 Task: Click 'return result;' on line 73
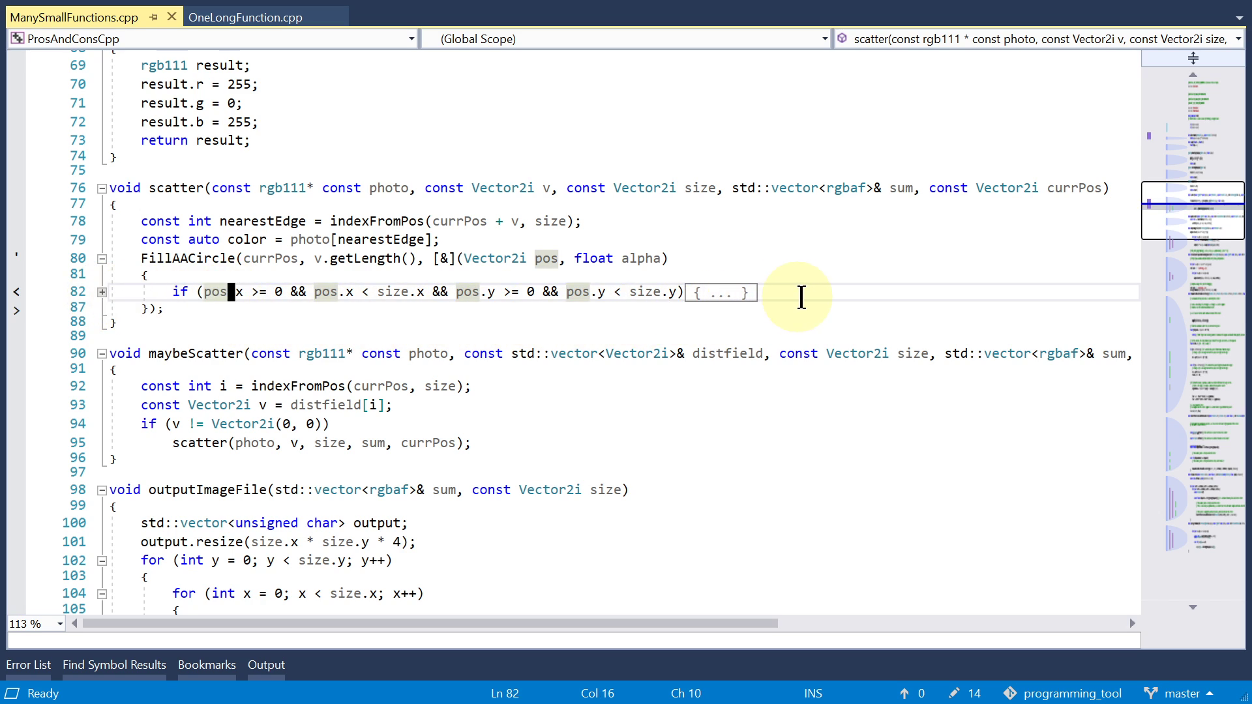point(195,141)
